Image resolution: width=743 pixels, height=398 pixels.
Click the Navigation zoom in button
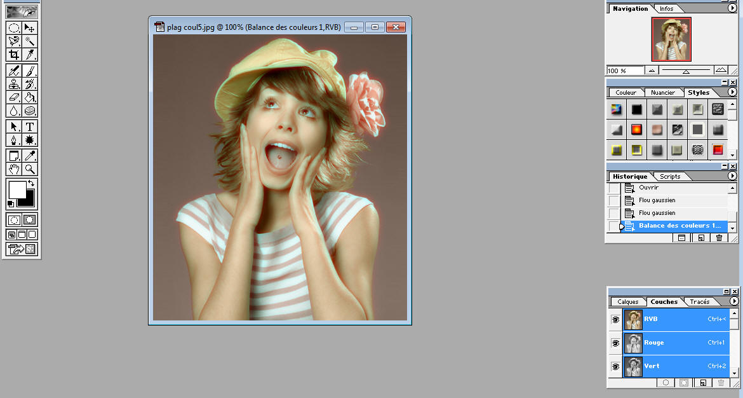[x=721, y=70]
